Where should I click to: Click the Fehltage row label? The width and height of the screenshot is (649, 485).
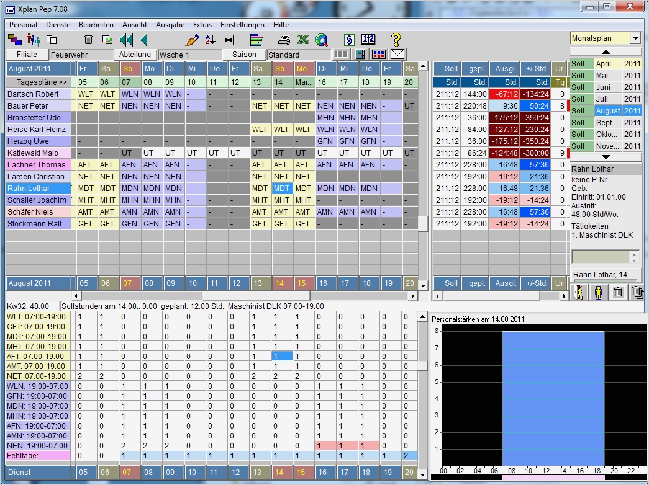(x=38, y=456)
